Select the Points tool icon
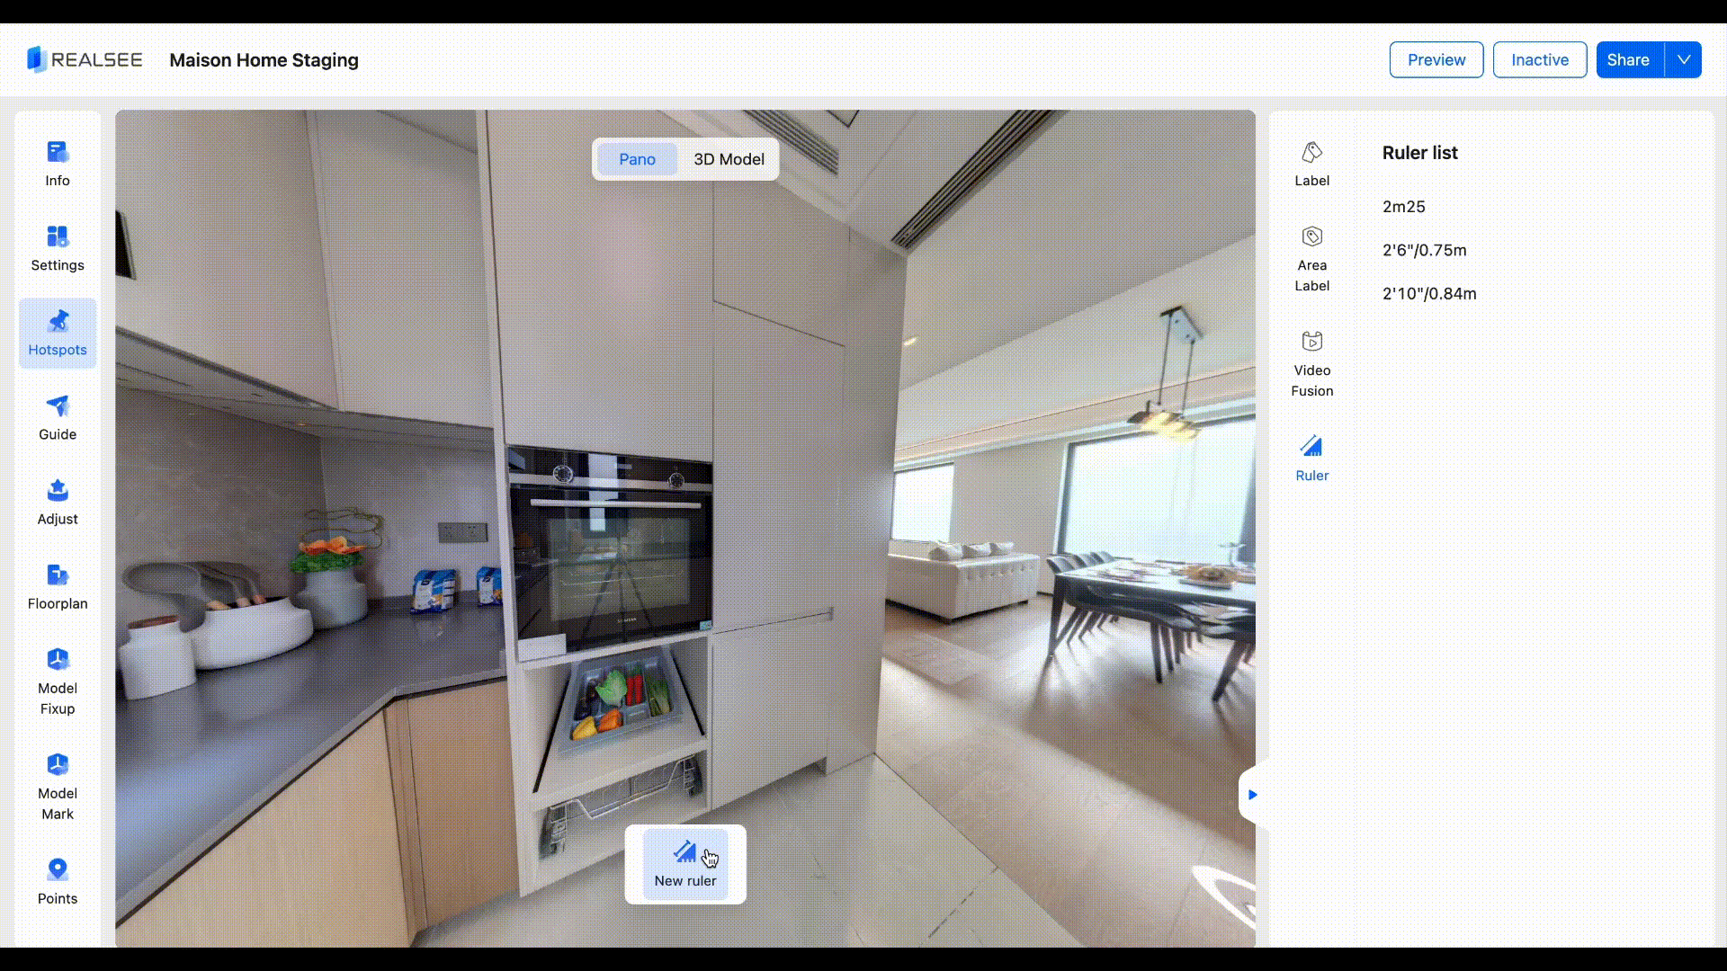Image resolution: width=1727 pixels, height=971 pixels. point(58,881)
